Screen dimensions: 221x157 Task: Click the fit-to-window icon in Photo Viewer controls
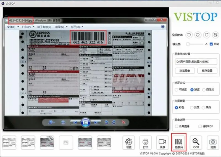point(63,122)
